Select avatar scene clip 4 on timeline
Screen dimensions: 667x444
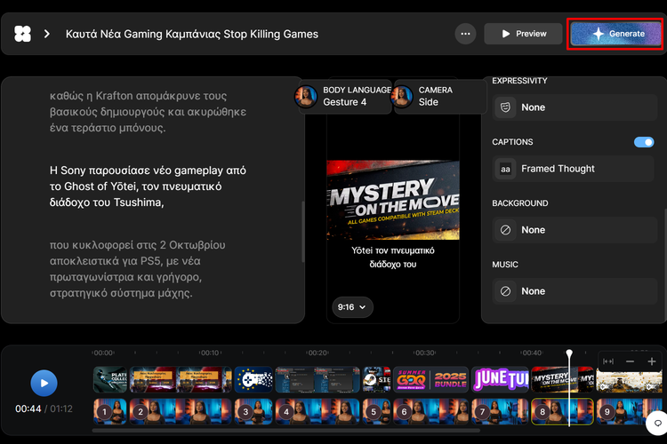click(317, 411)
